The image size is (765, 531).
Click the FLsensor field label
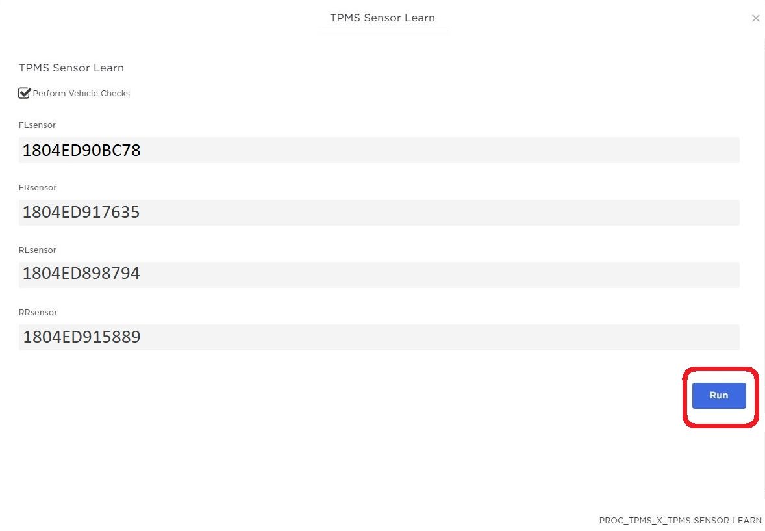click(x=38, y=125)
